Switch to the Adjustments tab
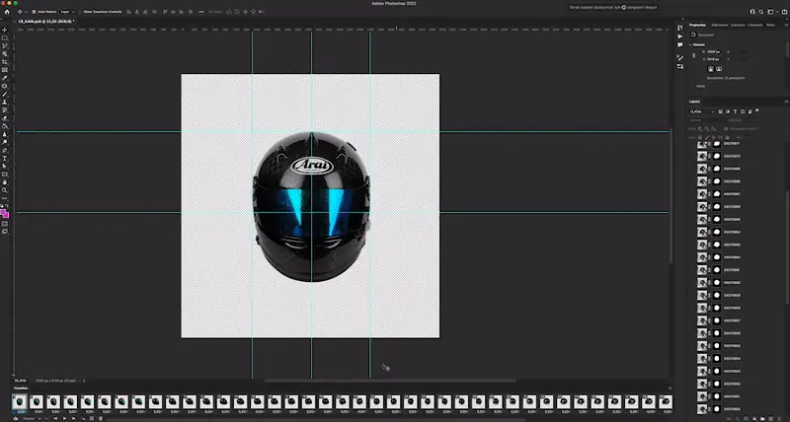Image resolution: width=790 pixels, height=422 pixels. pyautogui.click(x=720, y=25)
